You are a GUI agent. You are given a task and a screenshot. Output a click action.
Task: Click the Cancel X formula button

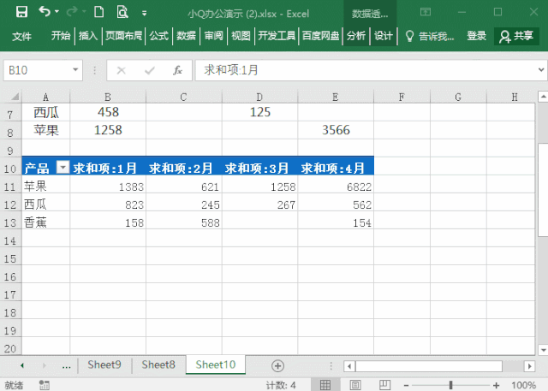pos(122,70)
